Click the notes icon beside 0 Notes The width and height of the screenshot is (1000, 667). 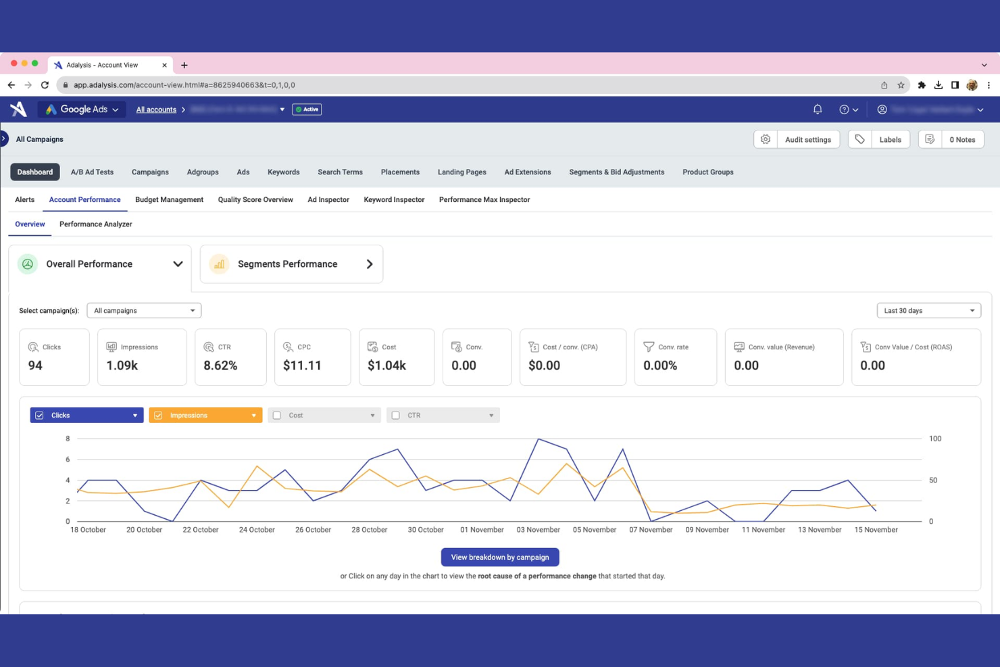pos(930,139)
